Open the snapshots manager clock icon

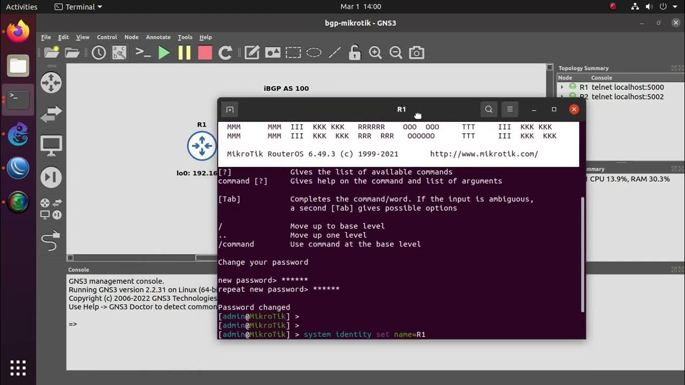click(98, 52)
